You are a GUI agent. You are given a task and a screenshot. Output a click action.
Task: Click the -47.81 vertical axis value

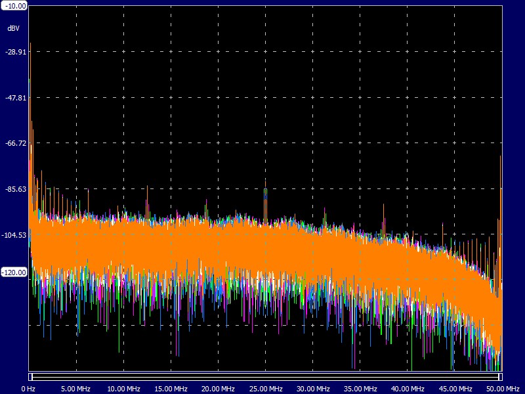click(15, 98)
